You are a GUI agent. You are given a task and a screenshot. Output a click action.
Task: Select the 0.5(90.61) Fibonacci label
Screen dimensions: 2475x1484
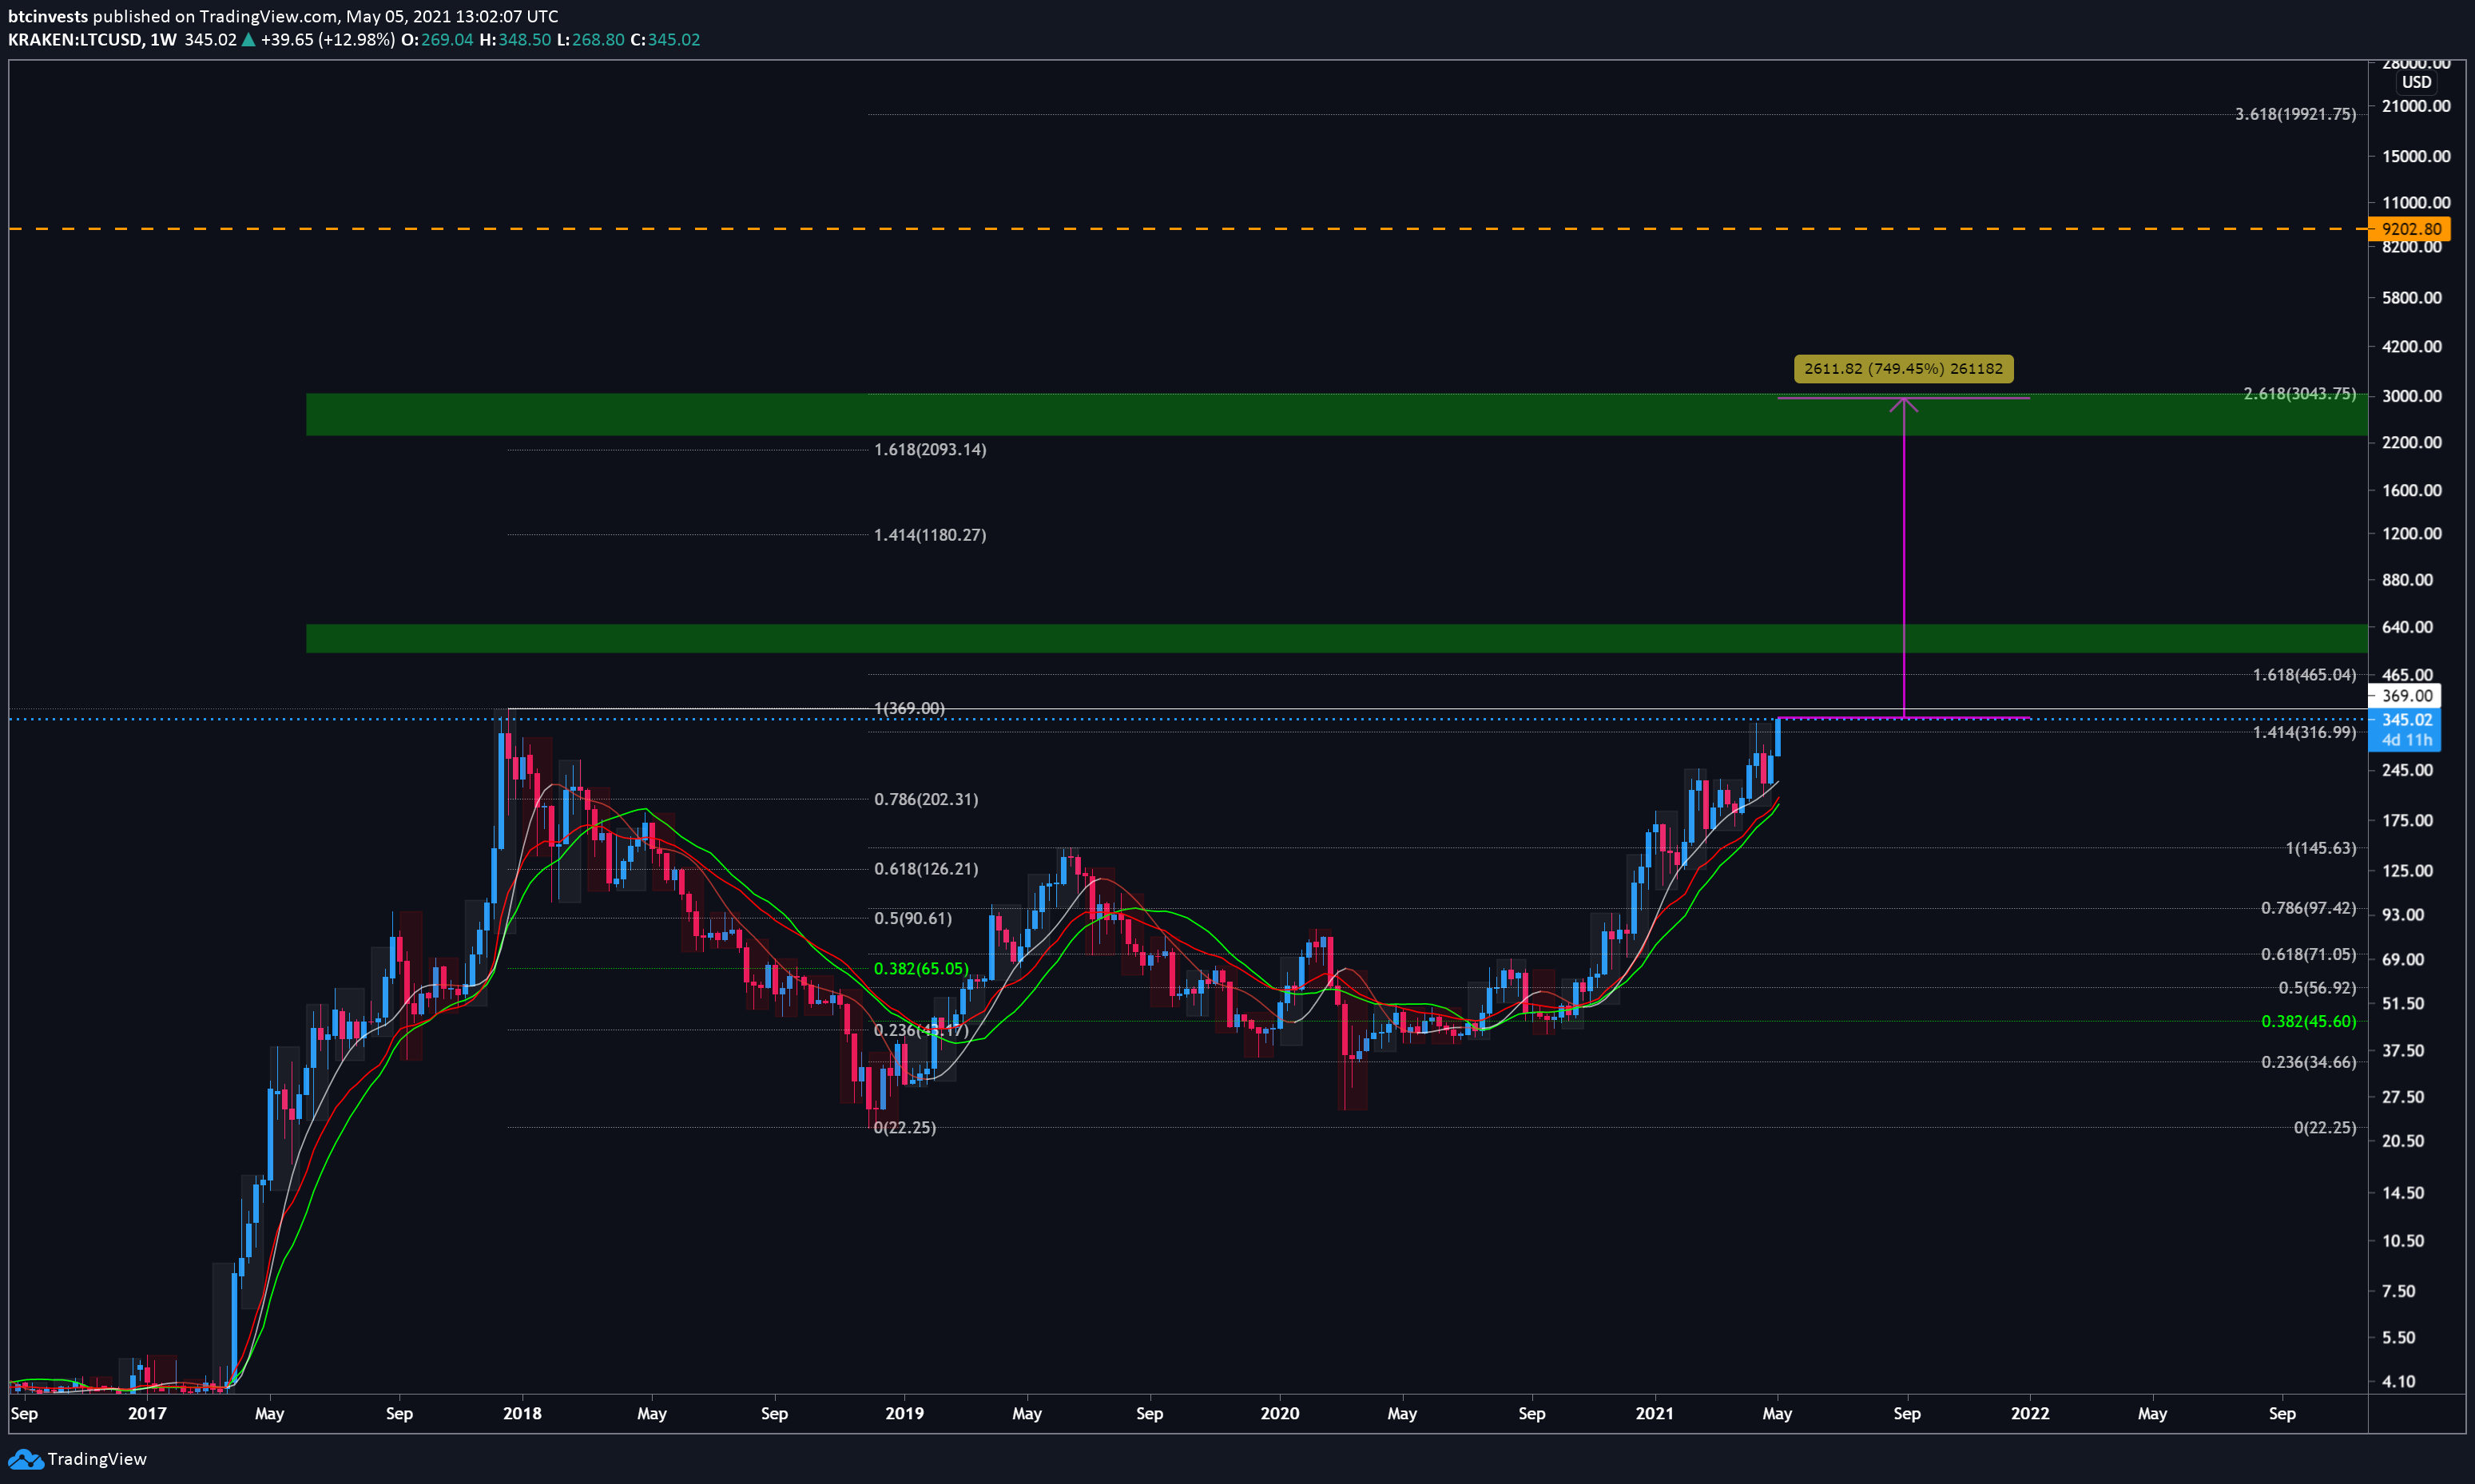(x=913, y=919)
